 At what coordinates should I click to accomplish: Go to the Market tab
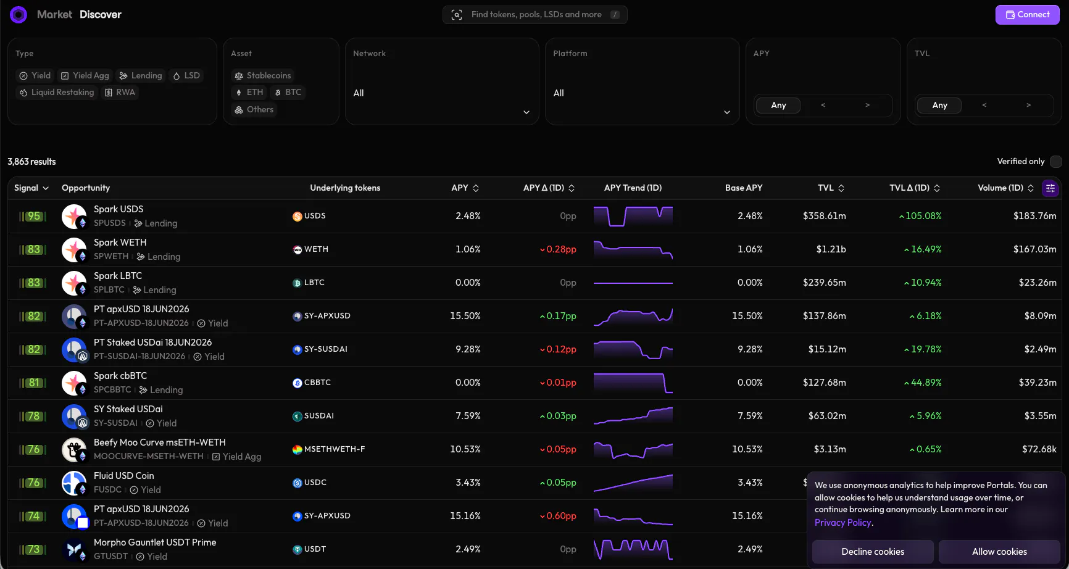54,14
